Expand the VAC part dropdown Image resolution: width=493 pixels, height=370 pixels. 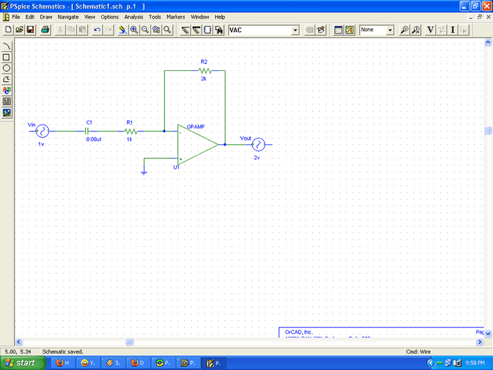295,30
